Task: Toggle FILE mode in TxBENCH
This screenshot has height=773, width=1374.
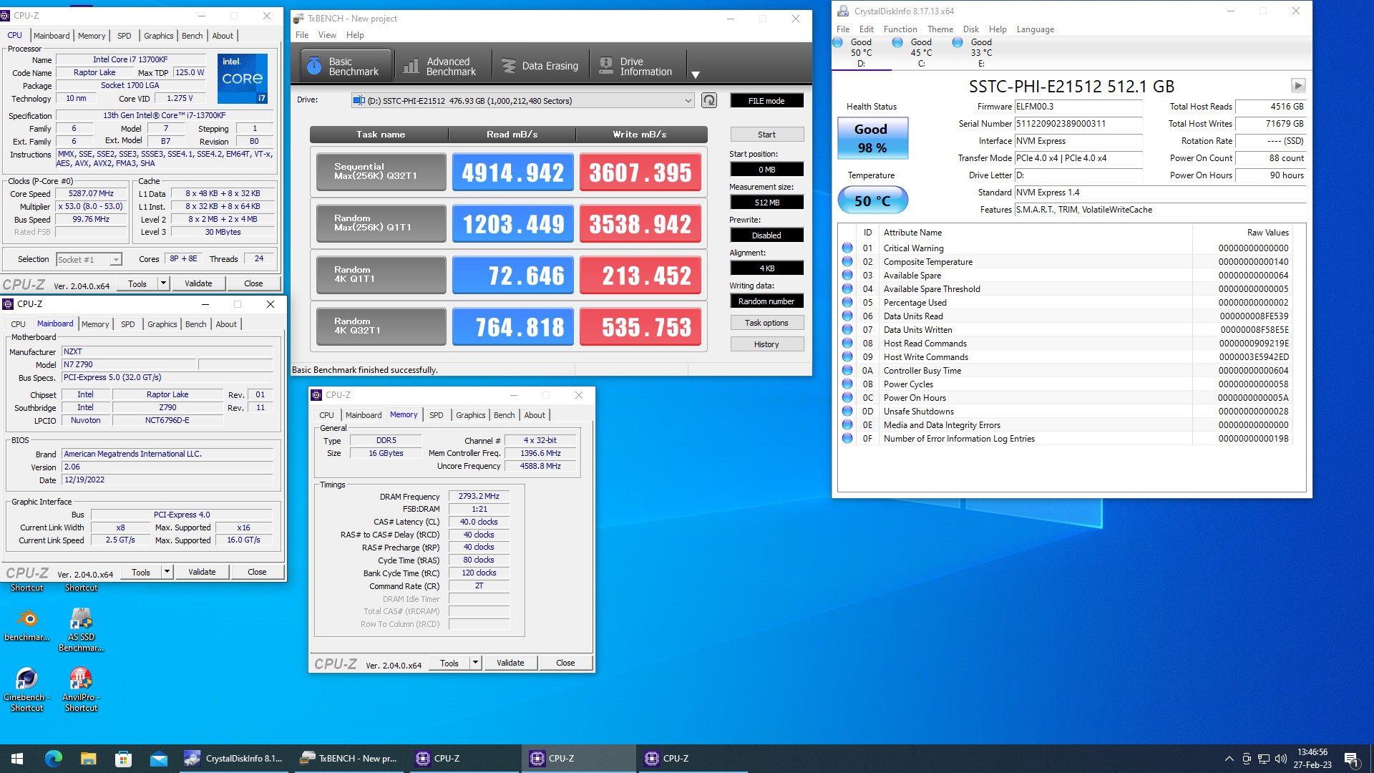Action: click(x=766, y=100)
